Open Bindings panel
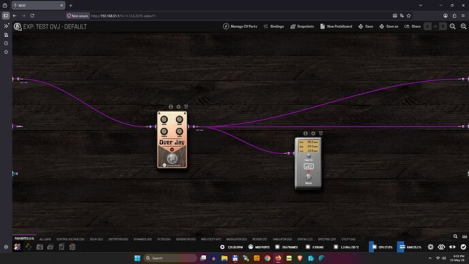This screenshot has height=264, width=469. [274, 27]
